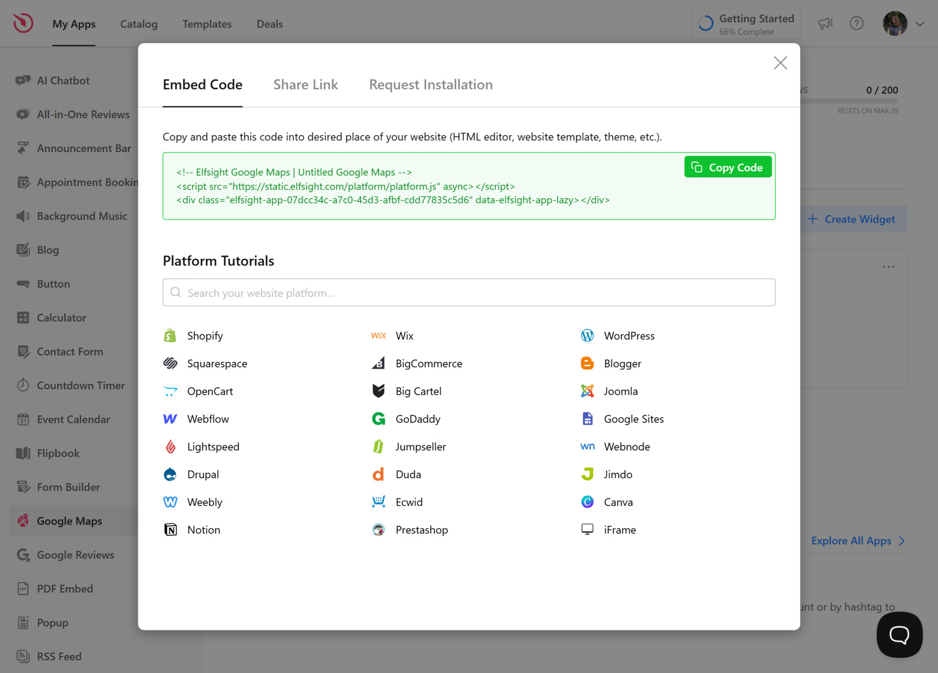Open the live chat bubble
Image resolution: width=938 pixels, height=673 pixels.
click(x=899, y=635)
